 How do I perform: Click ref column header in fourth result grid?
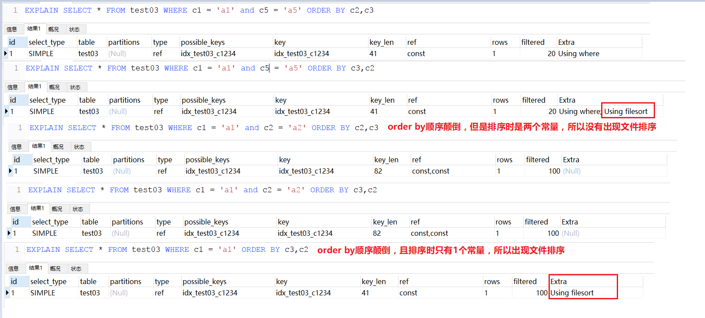[x=451, y=222]
